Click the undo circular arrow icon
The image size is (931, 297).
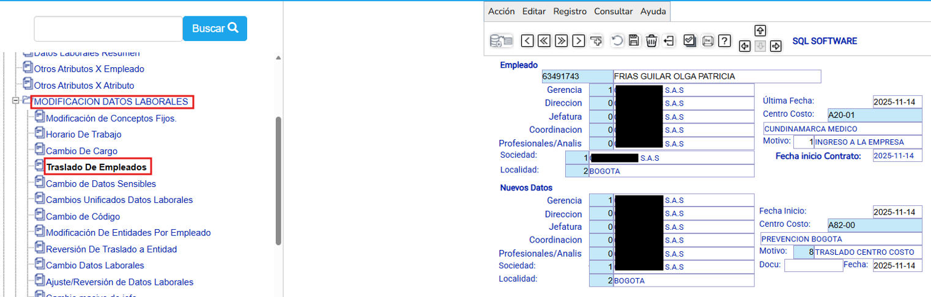pos(617,41)
